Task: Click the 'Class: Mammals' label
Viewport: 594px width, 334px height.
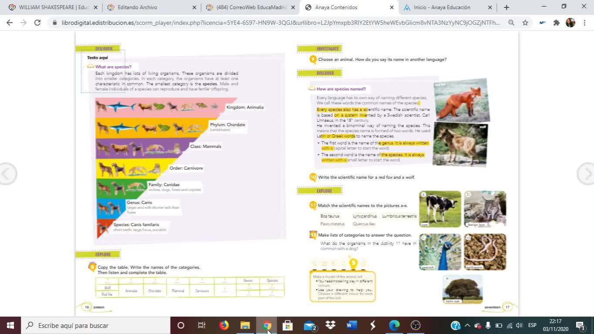Action: pos(206,147)
